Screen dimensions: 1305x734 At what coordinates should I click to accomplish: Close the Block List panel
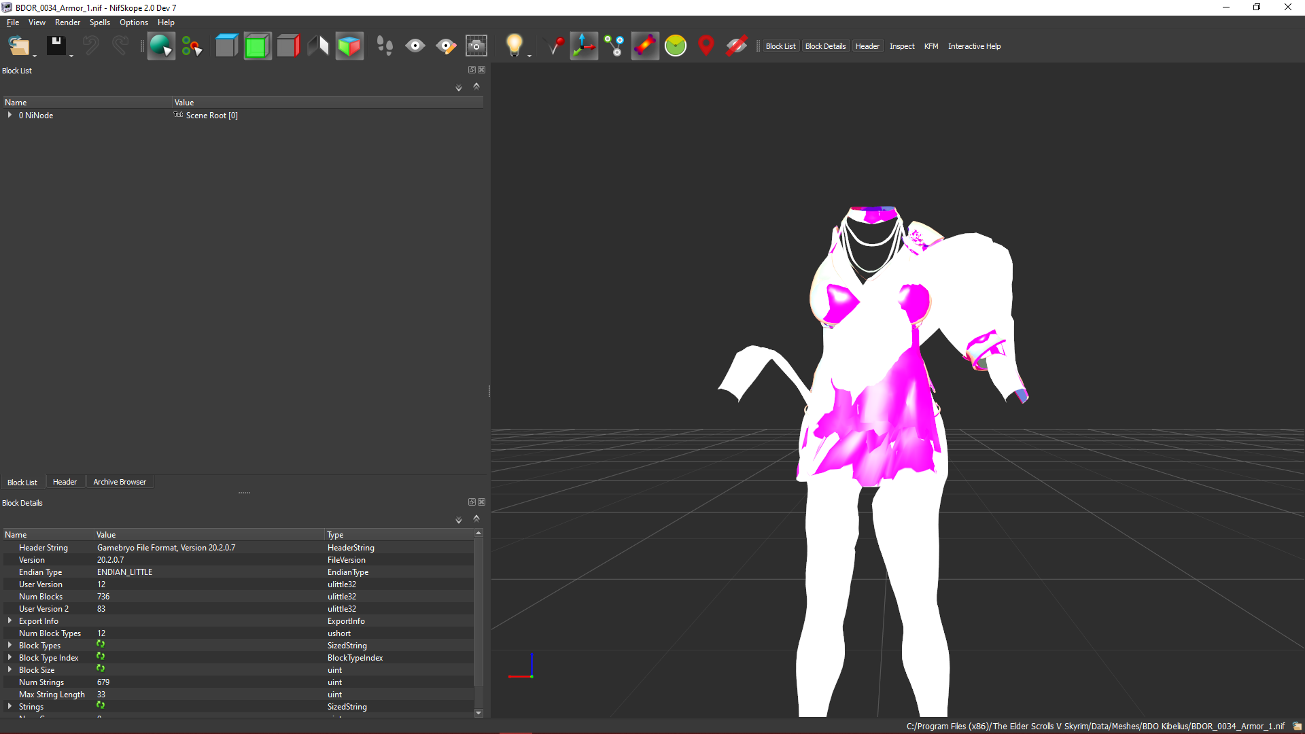coord(482,70)
